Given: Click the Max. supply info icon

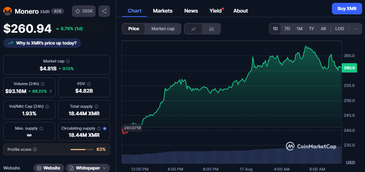Looking at the screenshot, I should [41, 128].
